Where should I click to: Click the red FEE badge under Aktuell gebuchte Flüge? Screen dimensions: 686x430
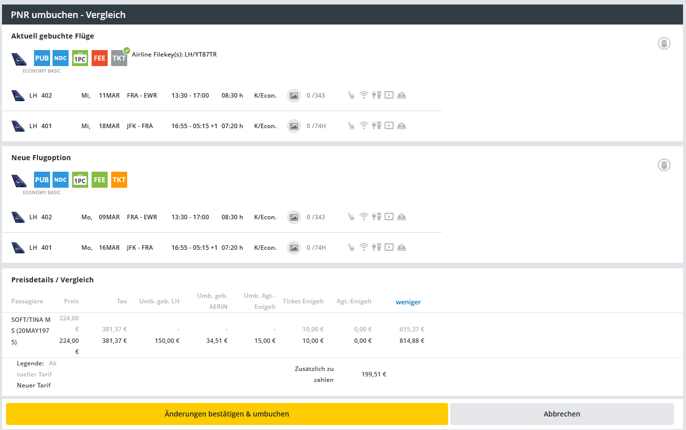point(100,58)
